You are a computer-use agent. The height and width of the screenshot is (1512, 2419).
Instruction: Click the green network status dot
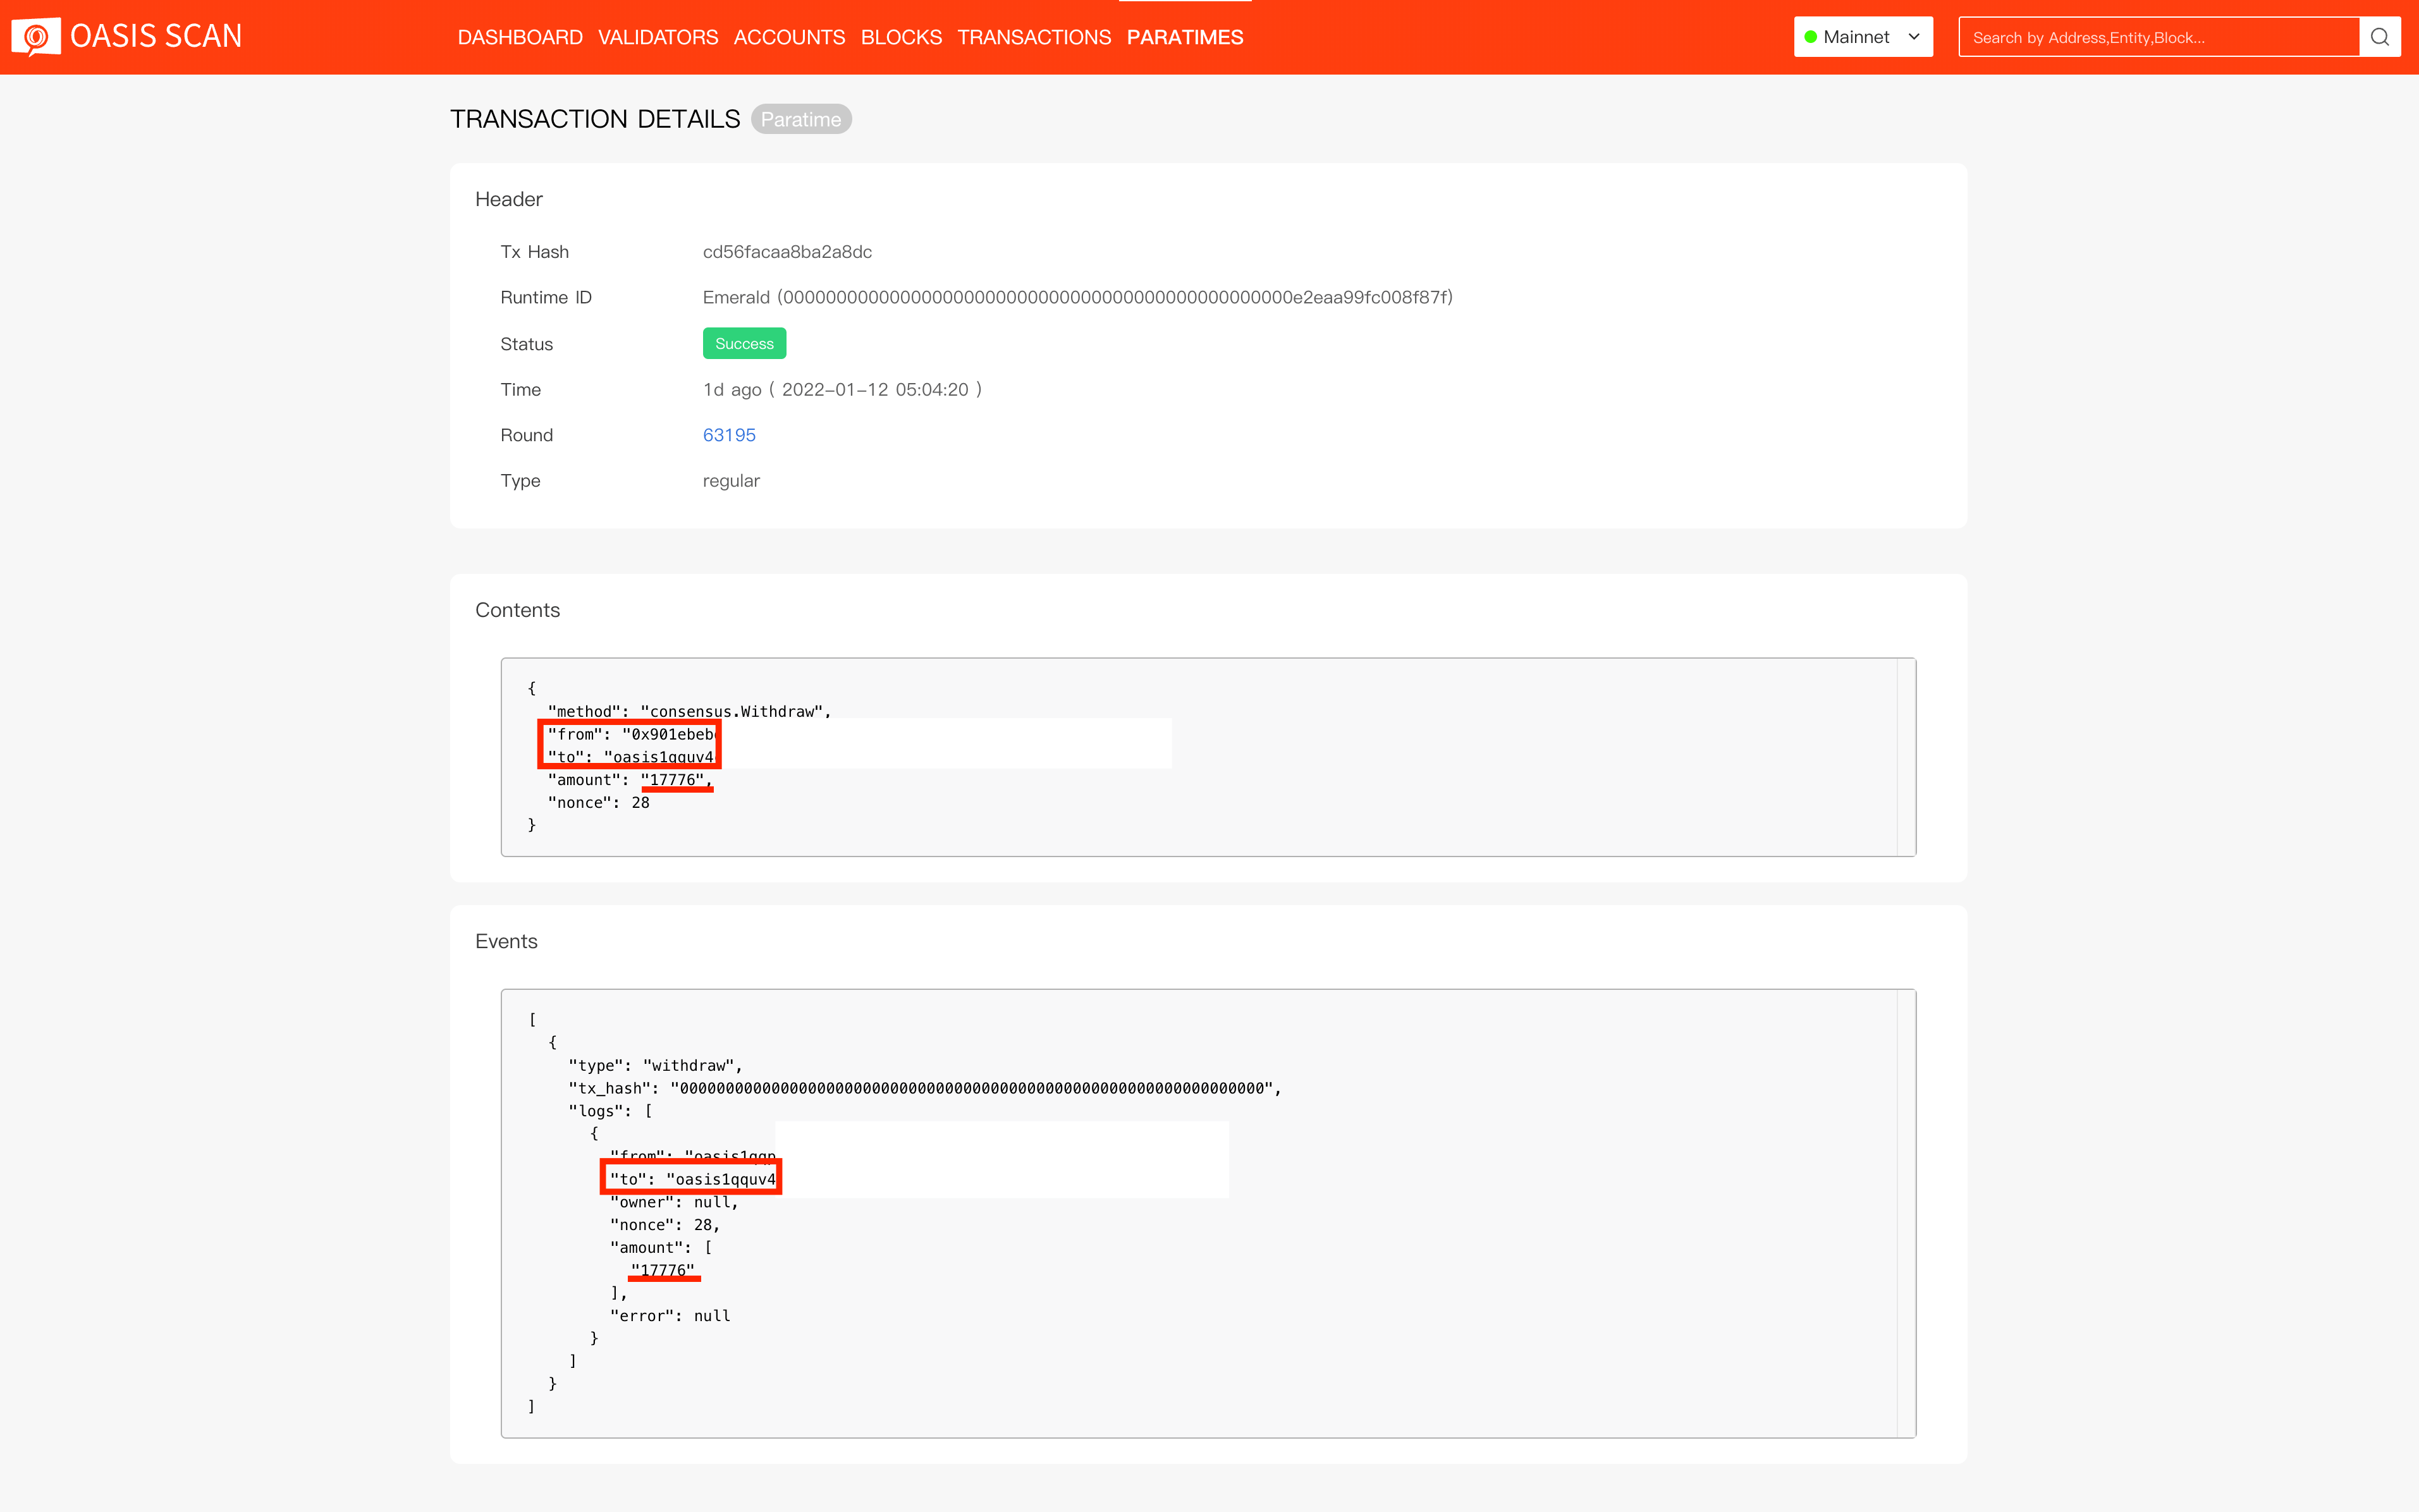point(1812,36)
